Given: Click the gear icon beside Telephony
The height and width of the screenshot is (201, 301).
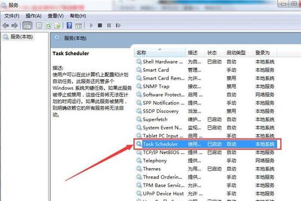Looking at the screenshot, I should [x=139, y=161].
